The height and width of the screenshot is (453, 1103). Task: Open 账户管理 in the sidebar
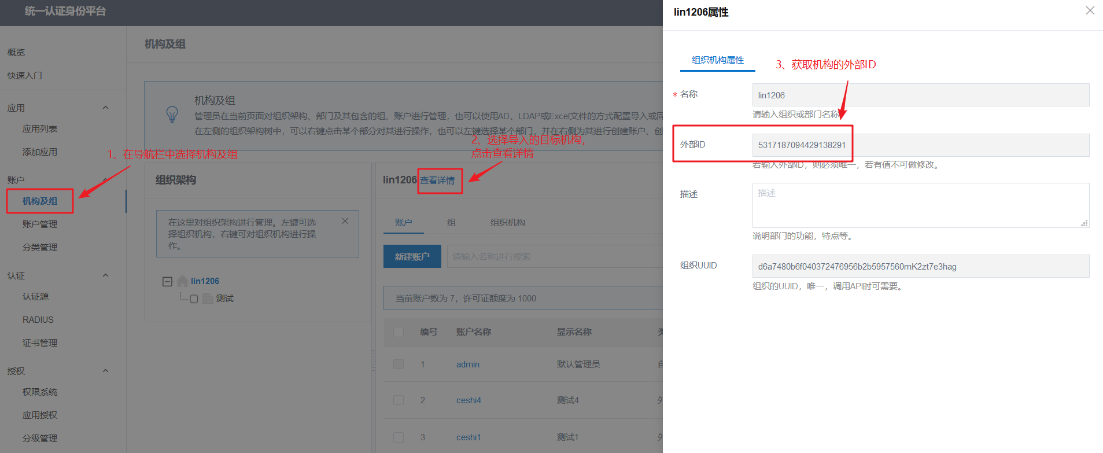40,224
